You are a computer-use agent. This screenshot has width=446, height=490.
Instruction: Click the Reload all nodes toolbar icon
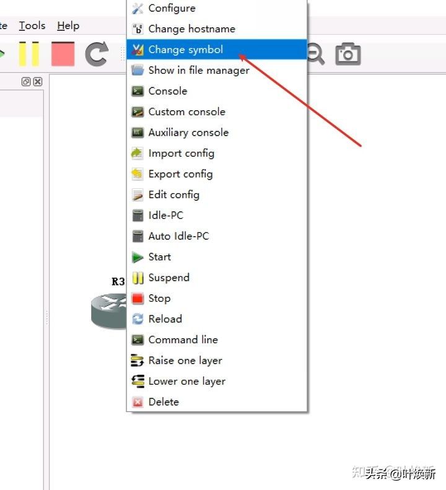[x=96, y=54]
